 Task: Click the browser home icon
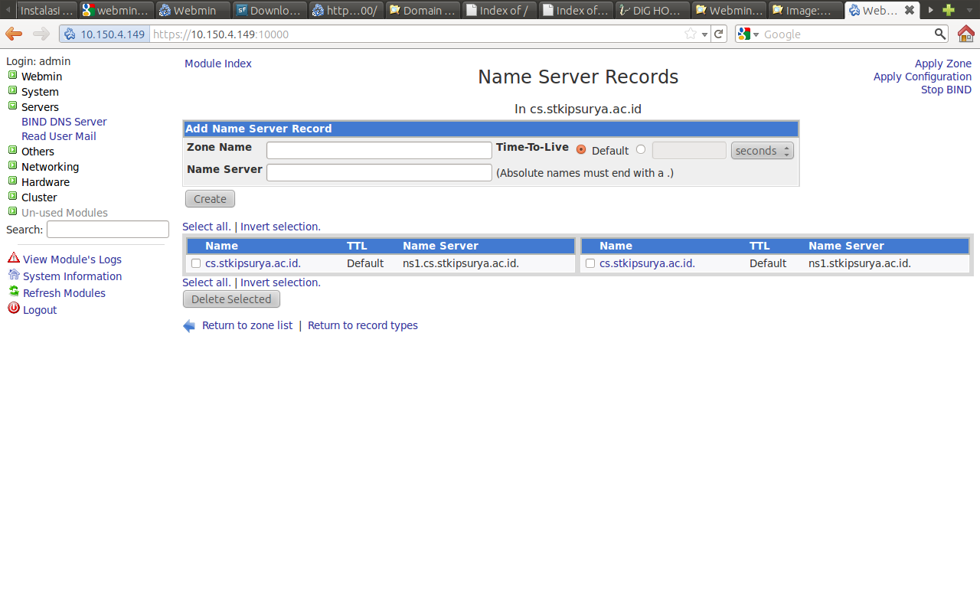click(965, 34)
